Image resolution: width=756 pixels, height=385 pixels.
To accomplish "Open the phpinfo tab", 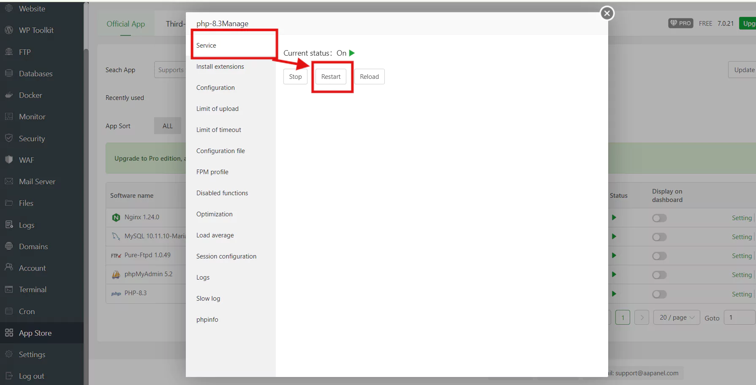I will pyautogui.click(x=231, y=319).
